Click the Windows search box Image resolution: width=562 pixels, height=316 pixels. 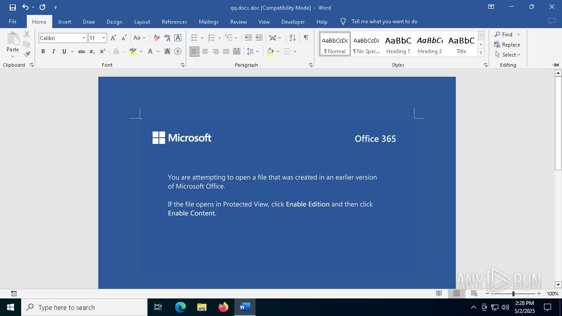(x=84, y=307)
